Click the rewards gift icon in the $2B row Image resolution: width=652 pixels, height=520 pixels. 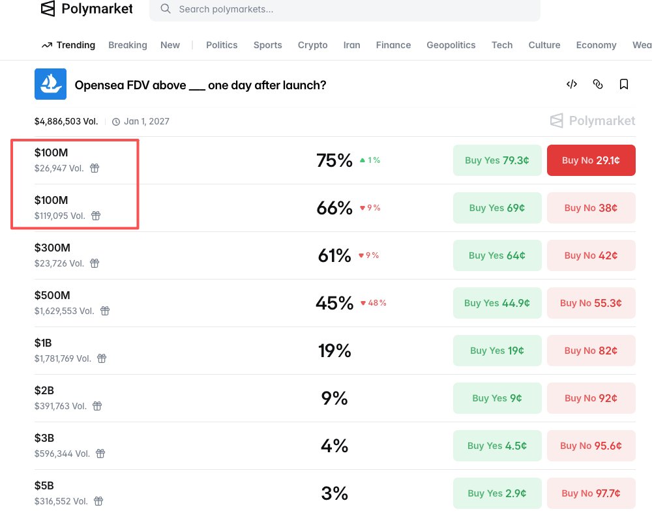[97, 406]
